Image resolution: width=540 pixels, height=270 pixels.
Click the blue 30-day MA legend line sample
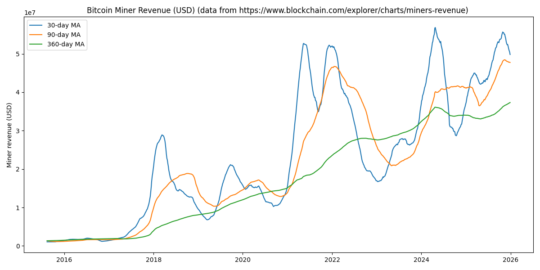pos(37,26)
